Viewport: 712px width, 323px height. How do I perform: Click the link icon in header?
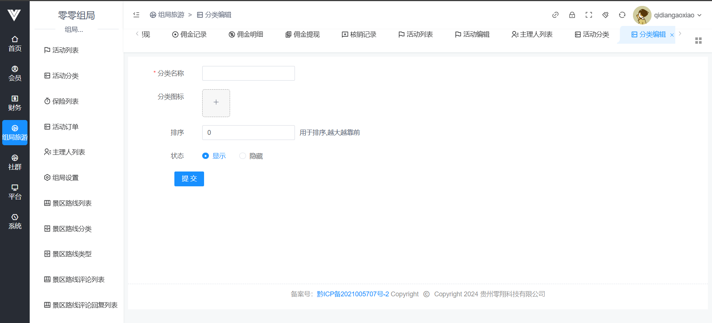[x=555, y=15]
